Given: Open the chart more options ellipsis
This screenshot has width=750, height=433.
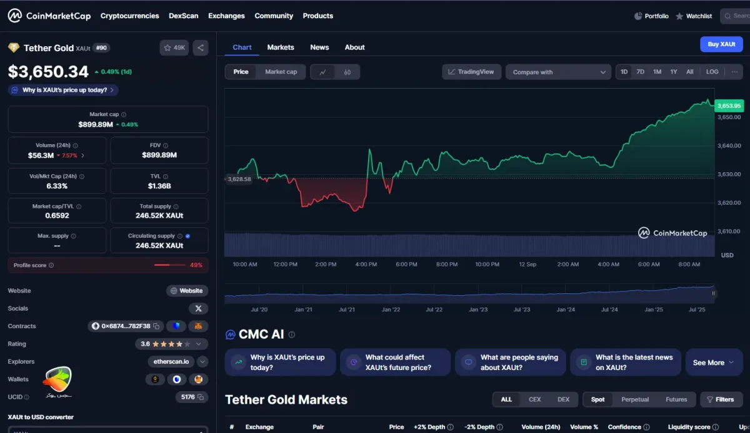Looking at the screenshot, I should click(x=734, y=72).
